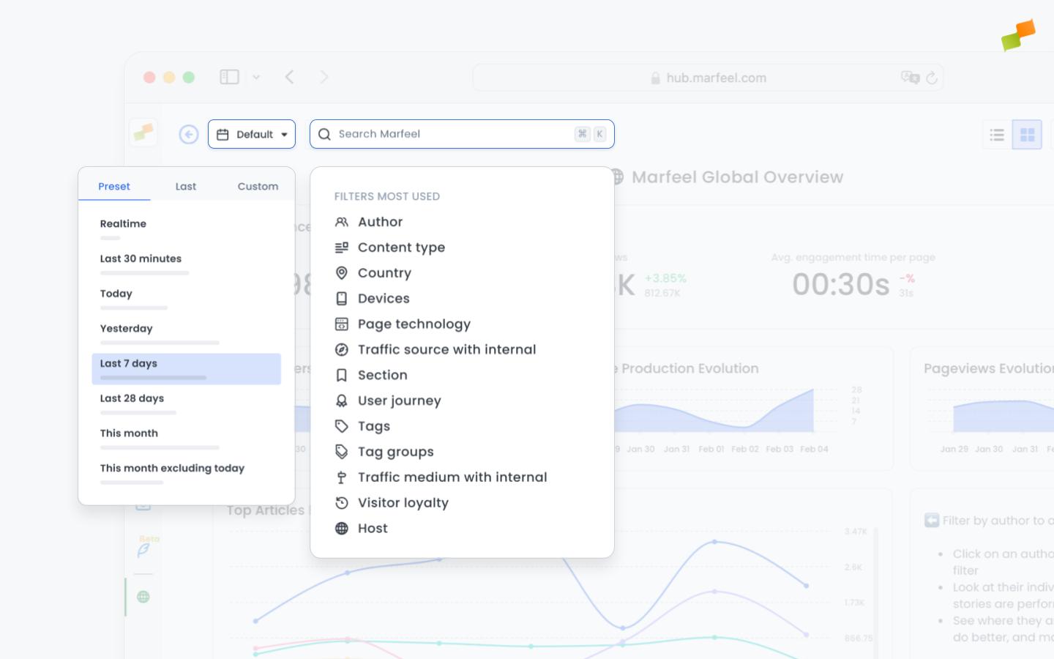Viewport: 1054px width, 659px height.
Task: Click the Page technology browser icon
Action: point(342,324)
